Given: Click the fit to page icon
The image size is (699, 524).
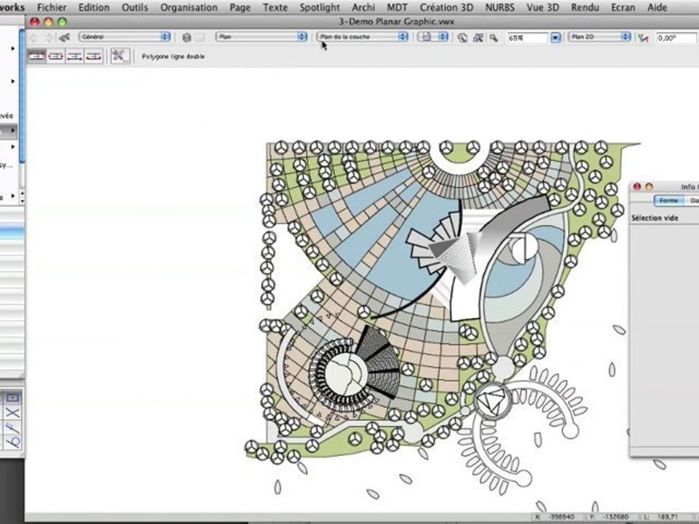Looking at the screenshot, I should click(x=478, y=37).
